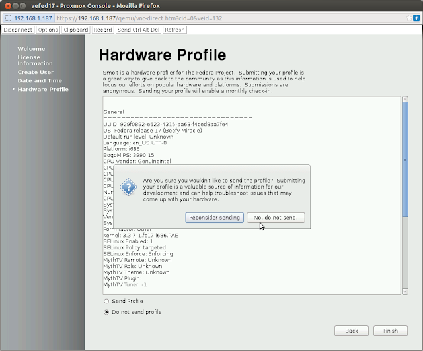Click 'CPU Vendor: GenuineIntel' line
This screenshot has width=423, height=351.
[x=137, y=162]
